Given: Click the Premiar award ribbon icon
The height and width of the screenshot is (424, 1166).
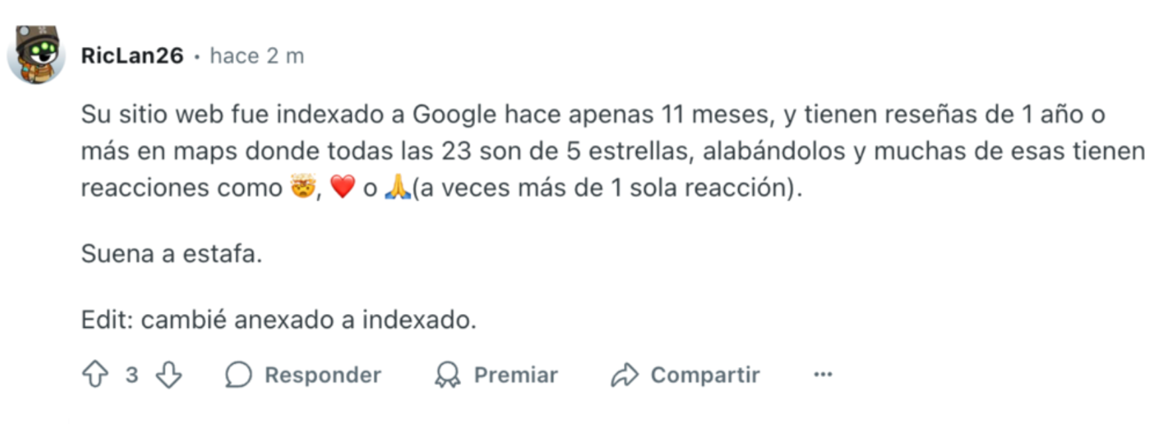Looking at the screenshot, I should tap(448, 374).
